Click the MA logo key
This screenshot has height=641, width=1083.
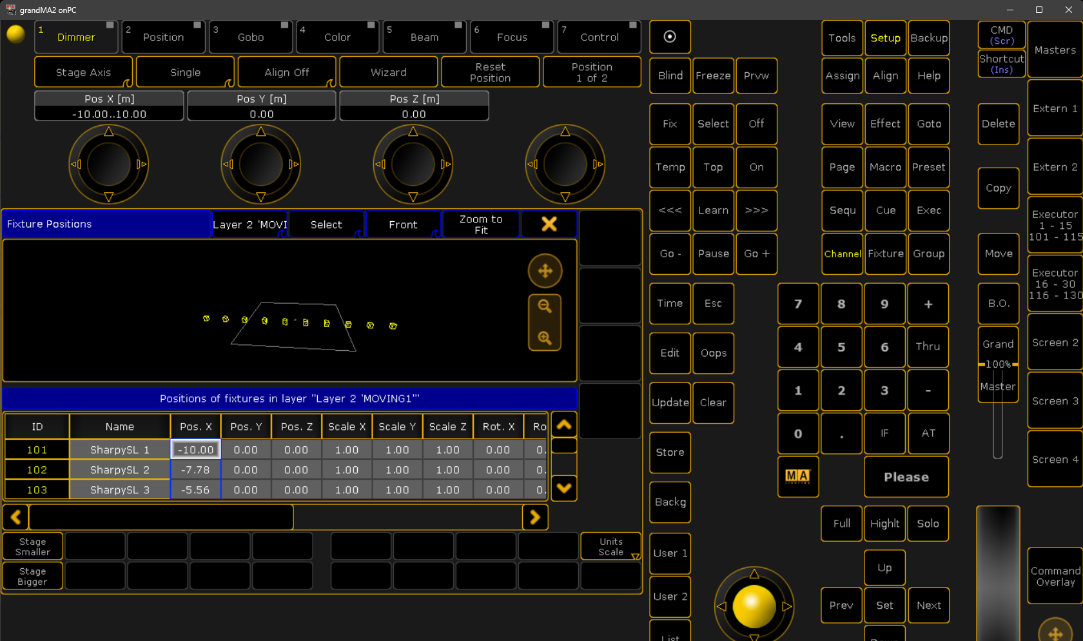(798, 477)
